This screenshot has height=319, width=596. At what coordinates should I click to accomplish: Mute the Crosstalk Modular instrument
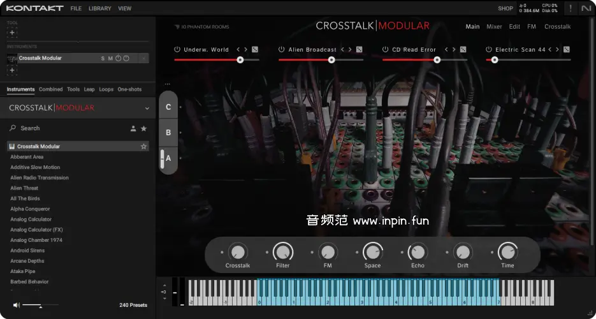tap(110, 59)
